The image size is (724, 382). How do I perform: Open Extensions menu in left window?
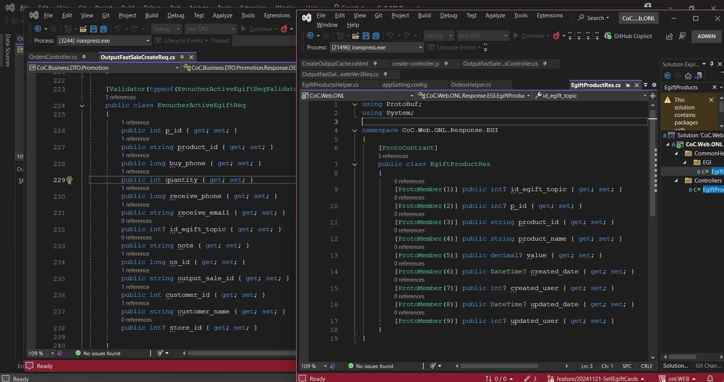click(277, 15)
